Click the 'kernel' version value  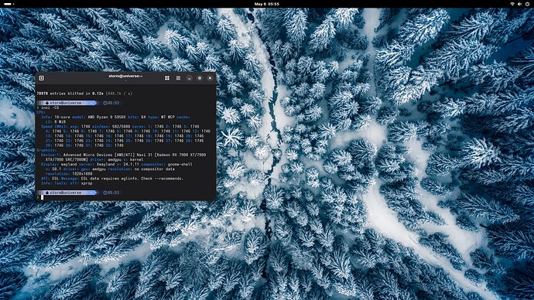[x=136, y=159]
